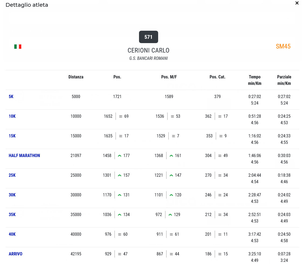Click the athlete name CERIONI CARLO
Viewport: 302px width, 264px height.
click(148, 50)
